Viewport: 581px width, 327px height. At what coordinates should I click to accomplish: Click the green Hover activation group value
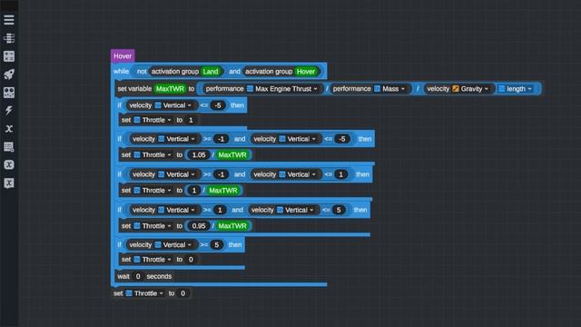pyautogui.click(x=306, y=72)
